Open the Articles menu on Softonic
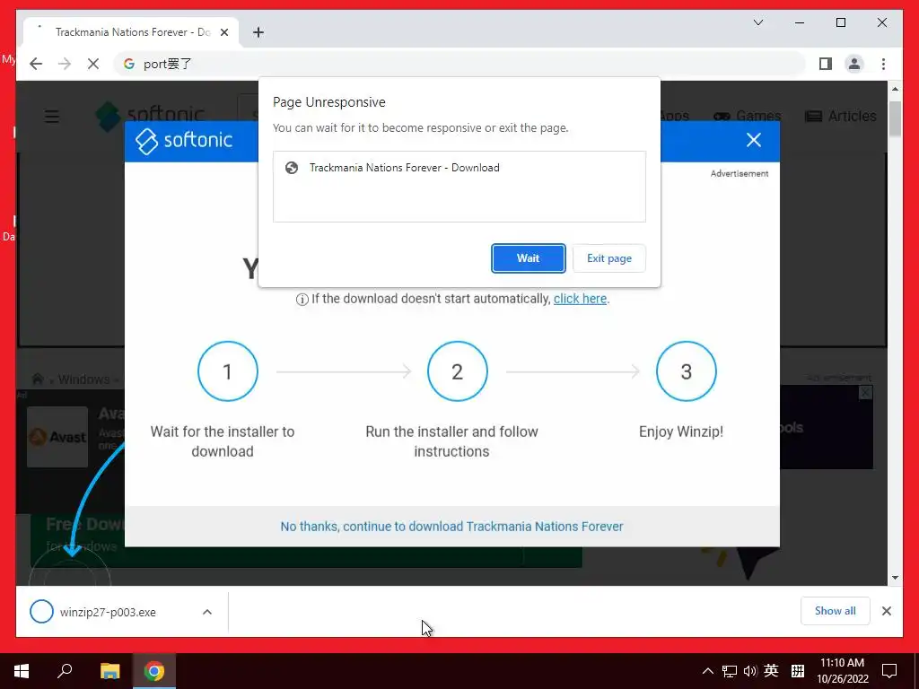The image size is (919, 689). (840, 116)
